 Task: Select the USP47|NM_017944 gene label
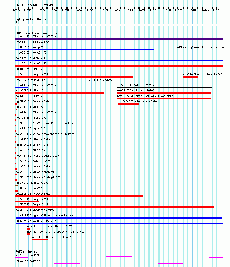[27, 255]
